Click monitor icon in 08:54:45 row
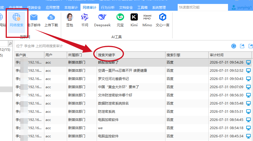253x141 pixels. click(x=248, y=120)
